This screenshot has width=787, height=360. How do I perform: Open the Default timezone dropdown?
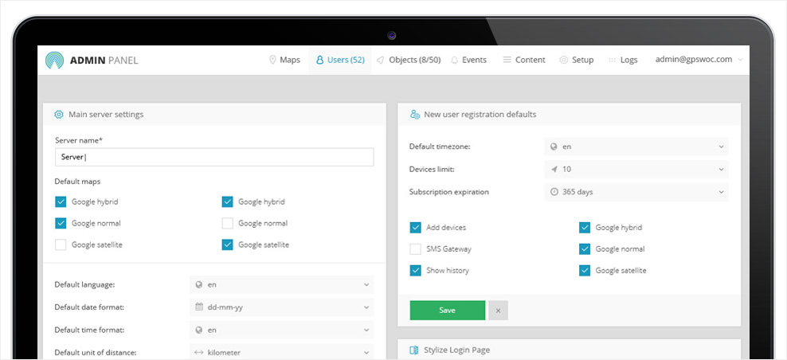[x=636, y=147]
